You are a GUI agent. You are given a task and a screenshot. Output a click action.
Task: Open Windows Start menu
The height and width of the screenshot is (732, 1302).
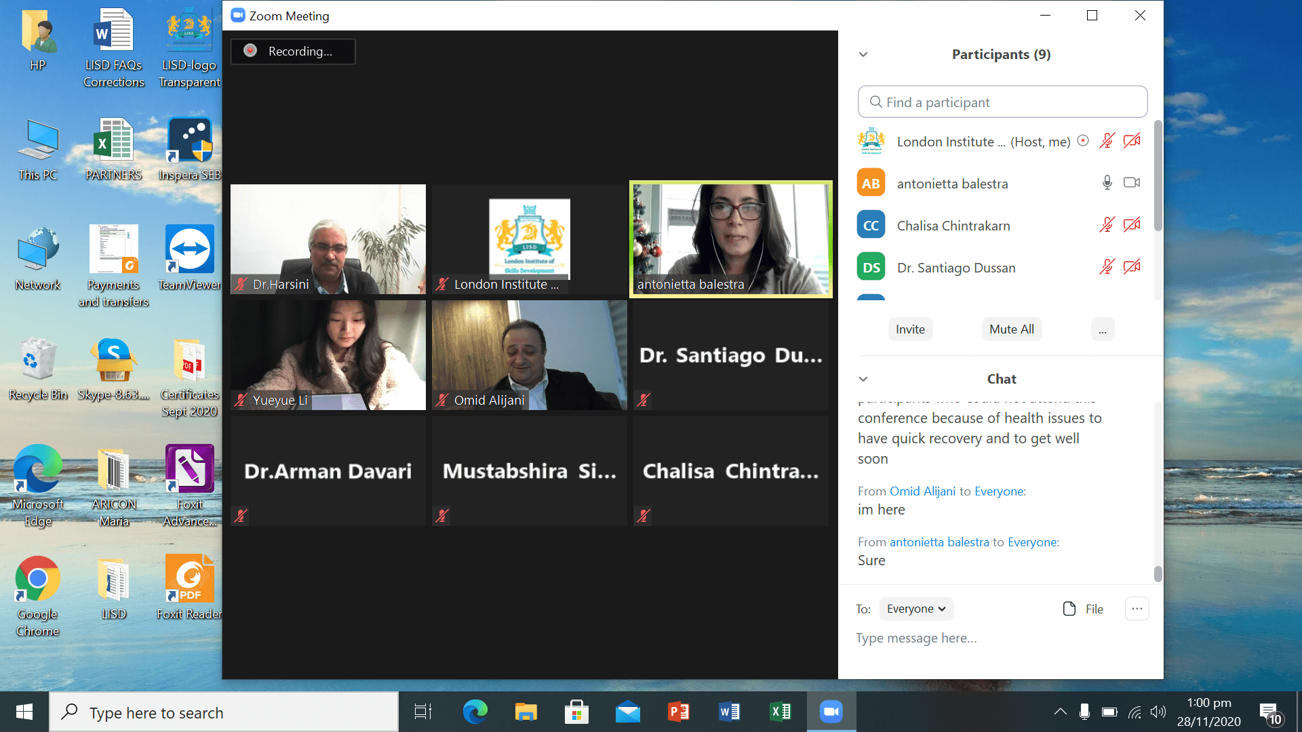click(x=24, y=712)
